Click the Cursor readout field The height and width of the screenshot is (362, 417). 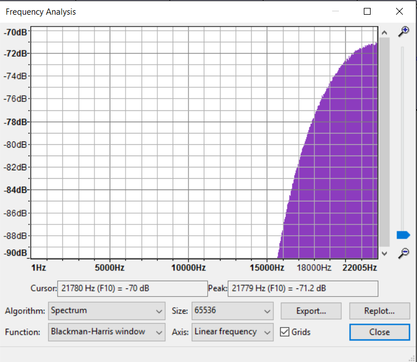pyautogui.click(x=132, y=288)
